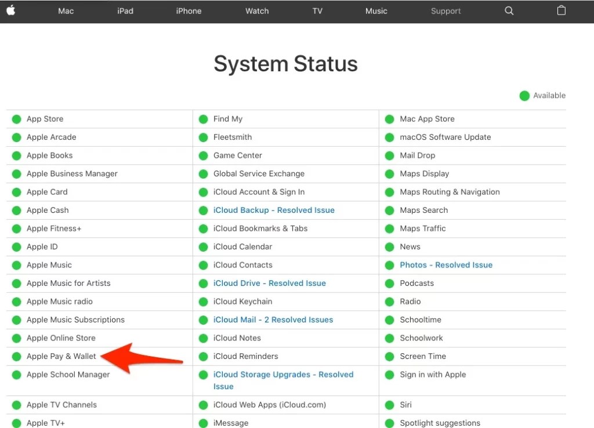Click the green status dot for Apple Arcade
The height and width of the screenshot is (428, 594).
[x=16, y=137]
